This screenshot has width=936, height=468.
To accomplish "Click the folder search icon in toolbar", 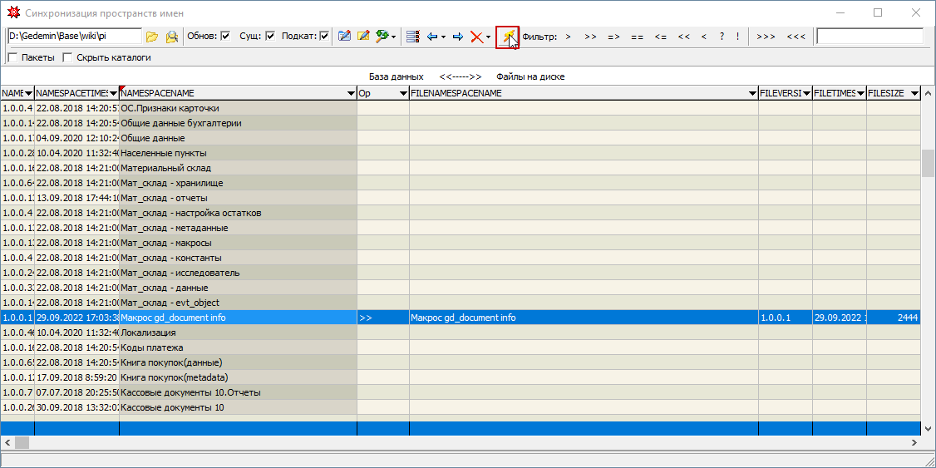I will tap(172, 37).
